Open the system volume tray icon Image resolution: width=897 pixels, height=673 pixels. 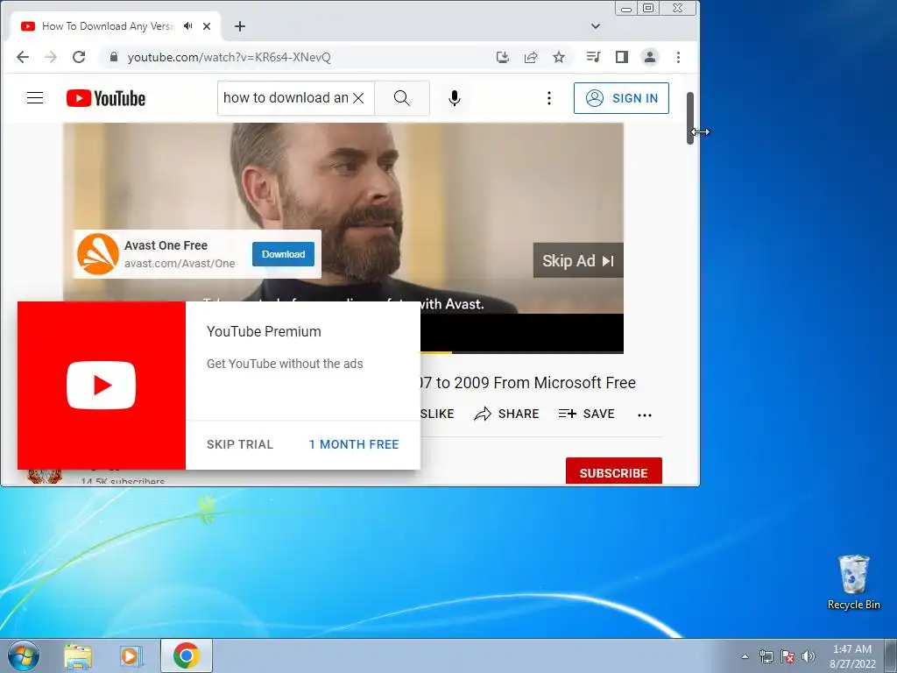coord(809,656)
